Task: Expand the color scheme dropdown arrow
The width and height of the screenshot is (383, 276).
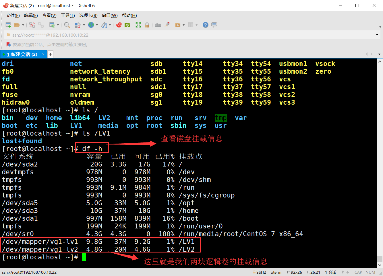Action: [x=84, y=25]
